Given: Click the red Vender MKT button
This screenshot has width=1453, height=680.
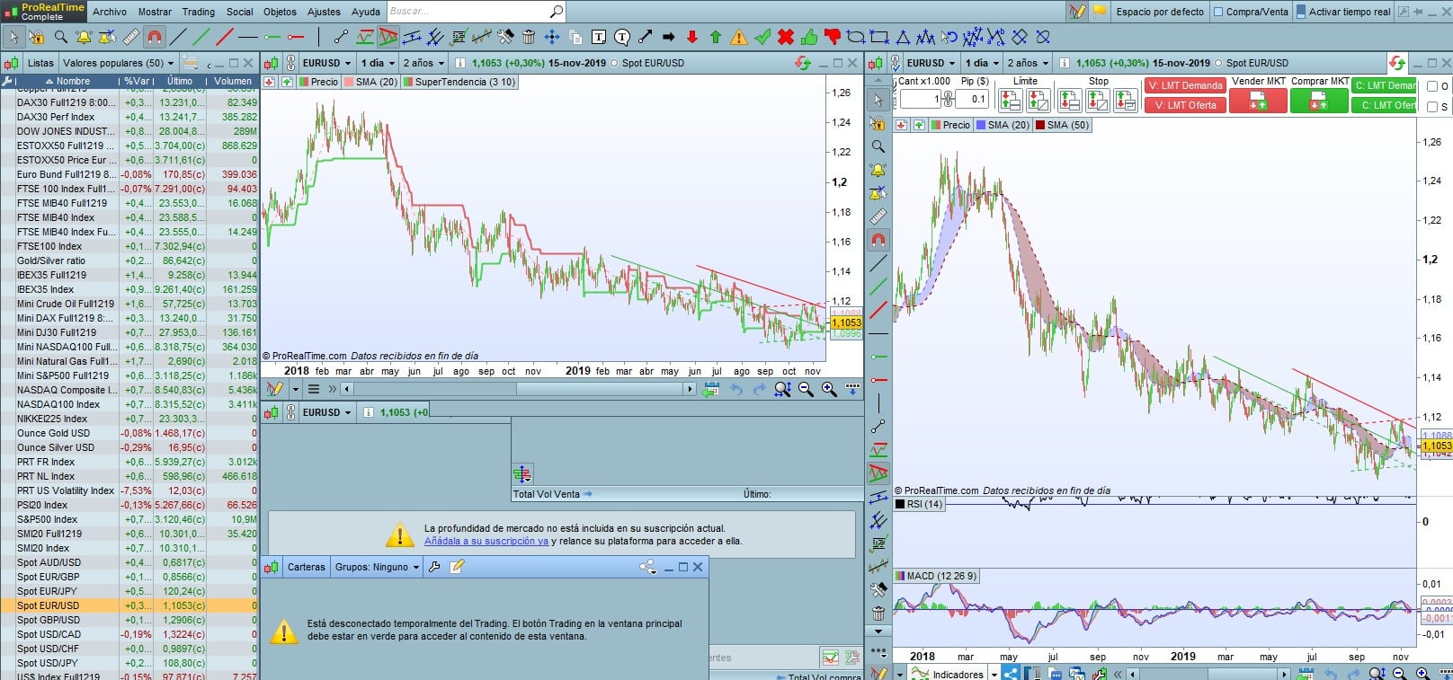Looking at the screenshot, I should tap(1257, 102).
